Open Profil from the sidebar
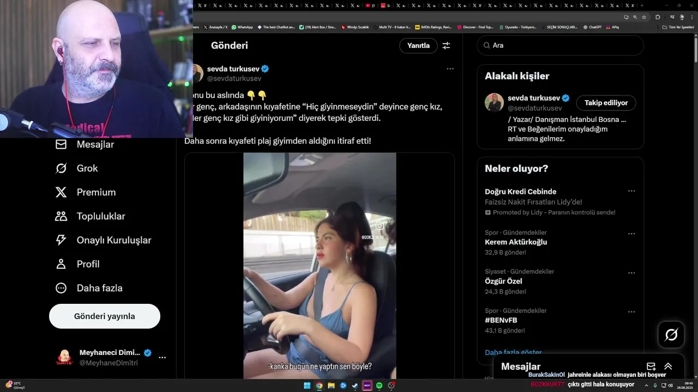Viewport: 698px width, 392px height. (77, 264)
